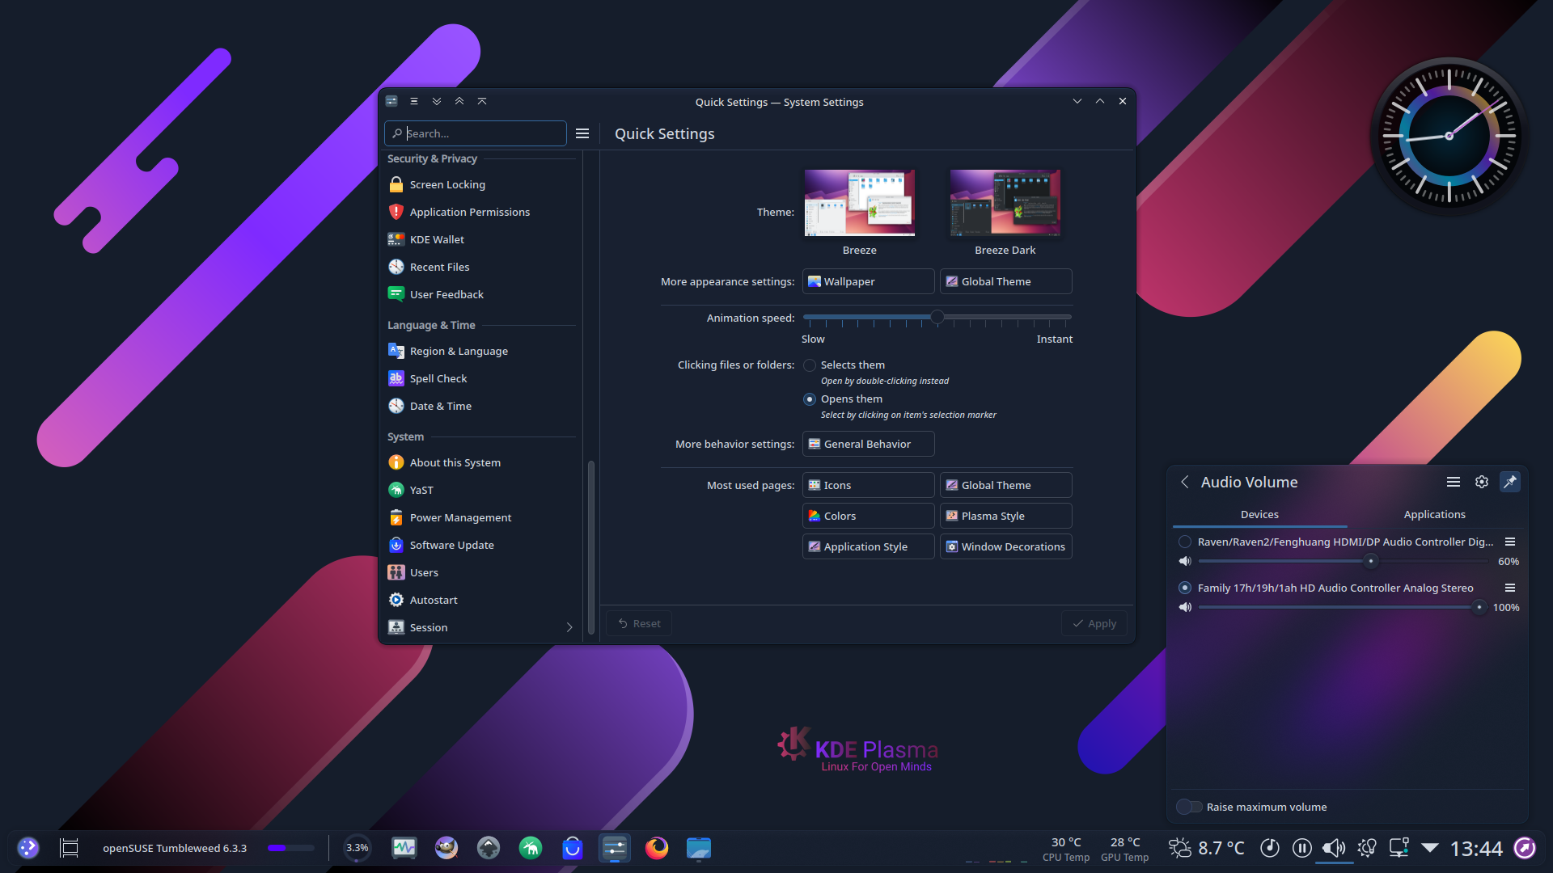This screenshot has width=1553, height=873.
Task: Toggle the pin icon in Audio Volume panel
Action: pyautogui.click(x=1509, y=482)
